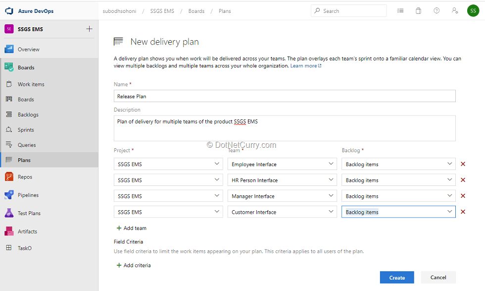485x291 pixels.
Task: Go to Boards breadcrumb
Action: tap(196, 11)
